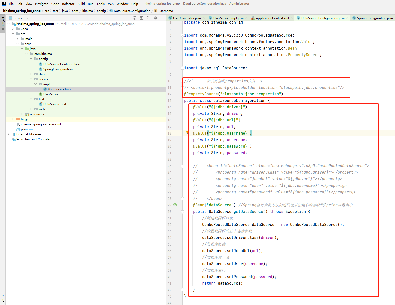Expand the .idea folder

[13, 29]
